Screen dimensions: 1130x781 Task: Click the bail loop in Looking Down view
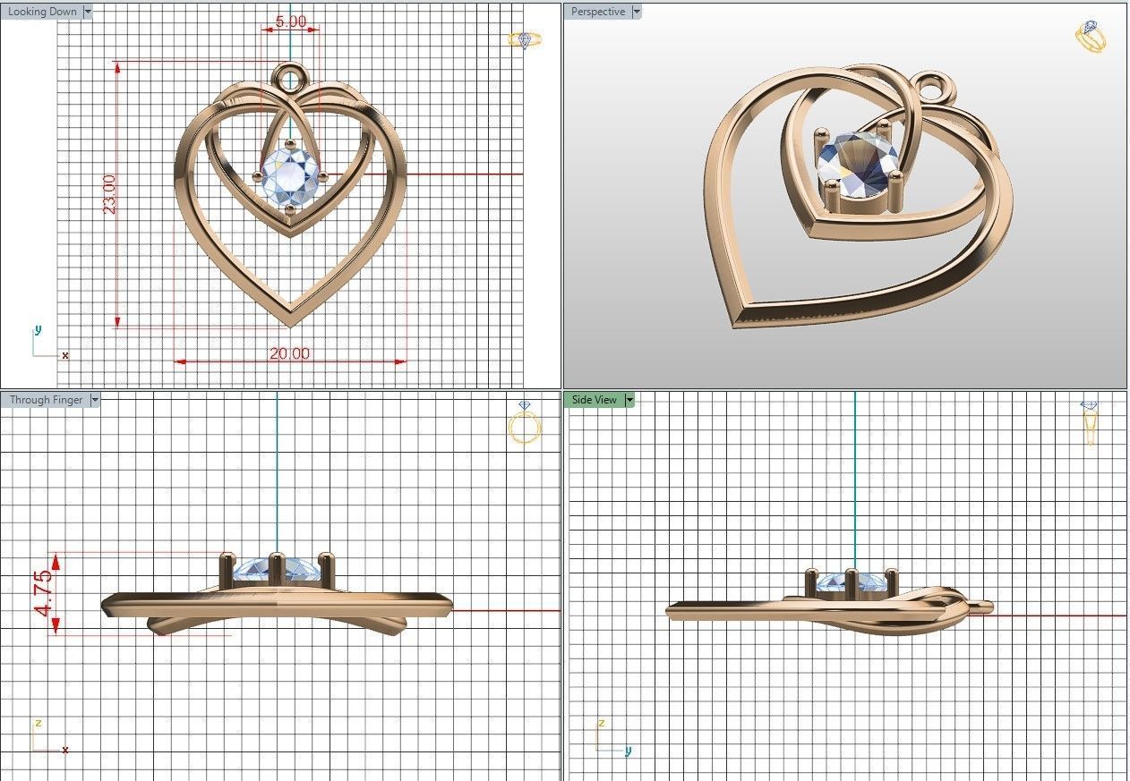tap(290, 77)
